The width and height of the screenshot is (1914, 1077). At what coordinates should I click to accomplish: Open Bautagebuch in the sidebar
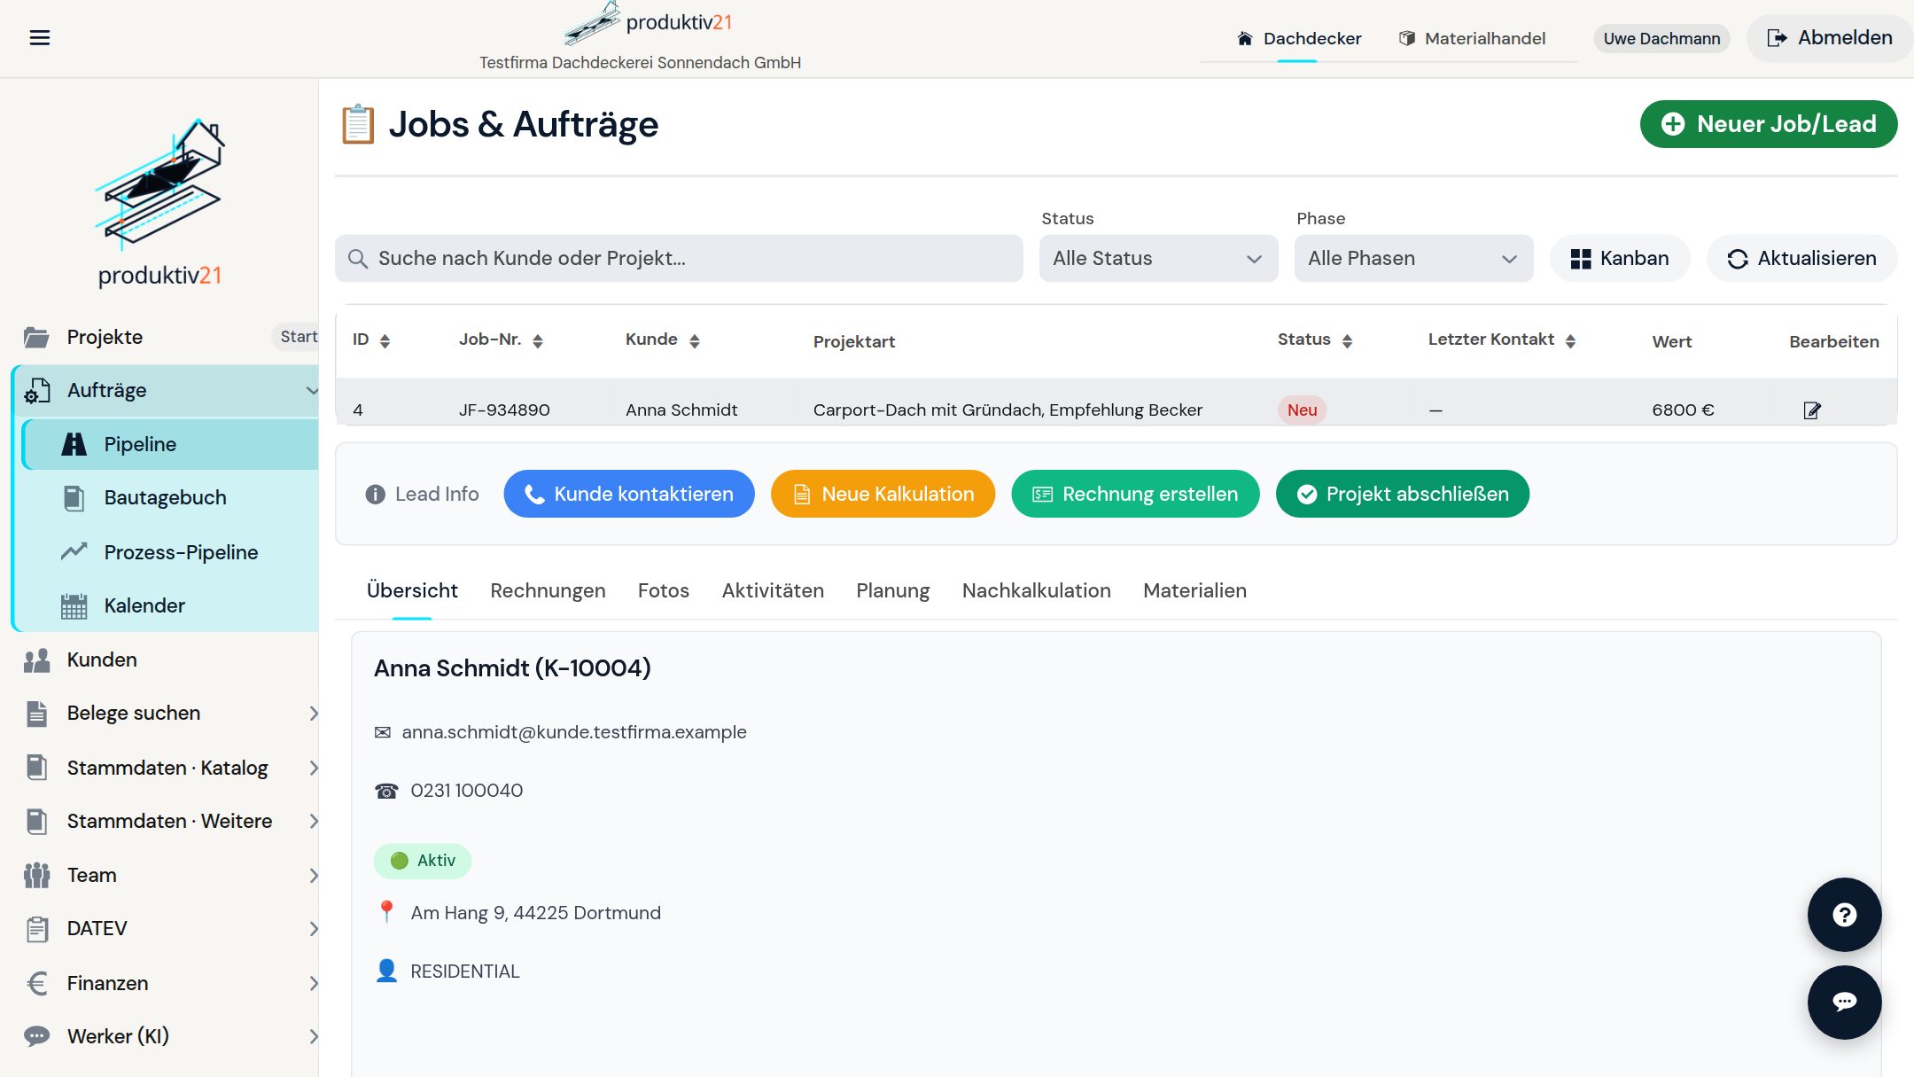tap(170, 498)
